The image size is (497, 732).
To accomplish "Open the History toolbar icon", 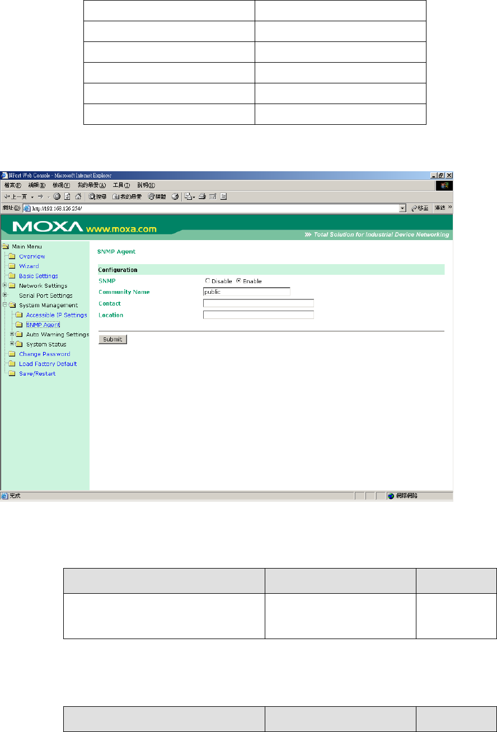I will click(175, 196).
